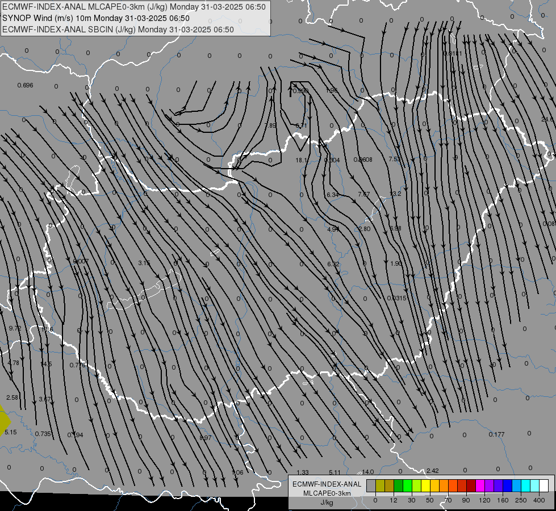
Task: Click the legend scale value 250
Action: [521, 500]
